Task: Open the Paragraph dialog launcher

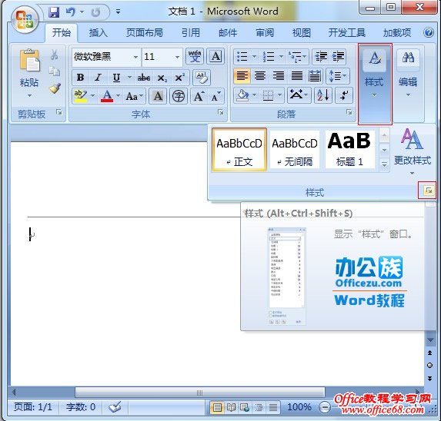Action: tap(349, 112)
